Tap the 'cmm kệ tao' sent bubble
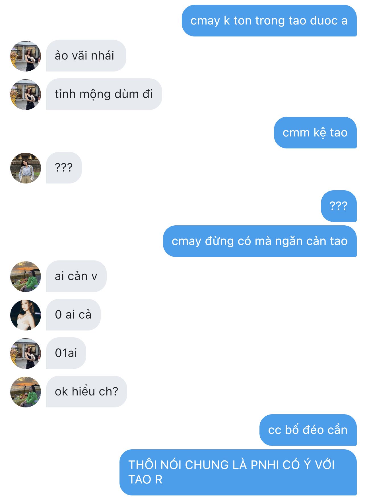The height and width of the screenshot is (504, 367). (x=315, y=132)
